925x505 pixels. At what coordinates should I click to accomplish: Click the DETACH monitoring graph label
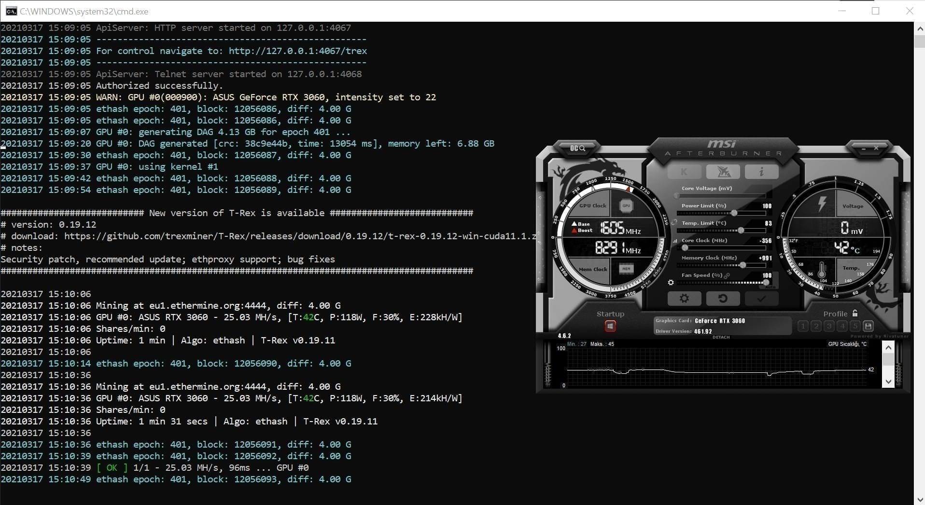click(721, 337)
